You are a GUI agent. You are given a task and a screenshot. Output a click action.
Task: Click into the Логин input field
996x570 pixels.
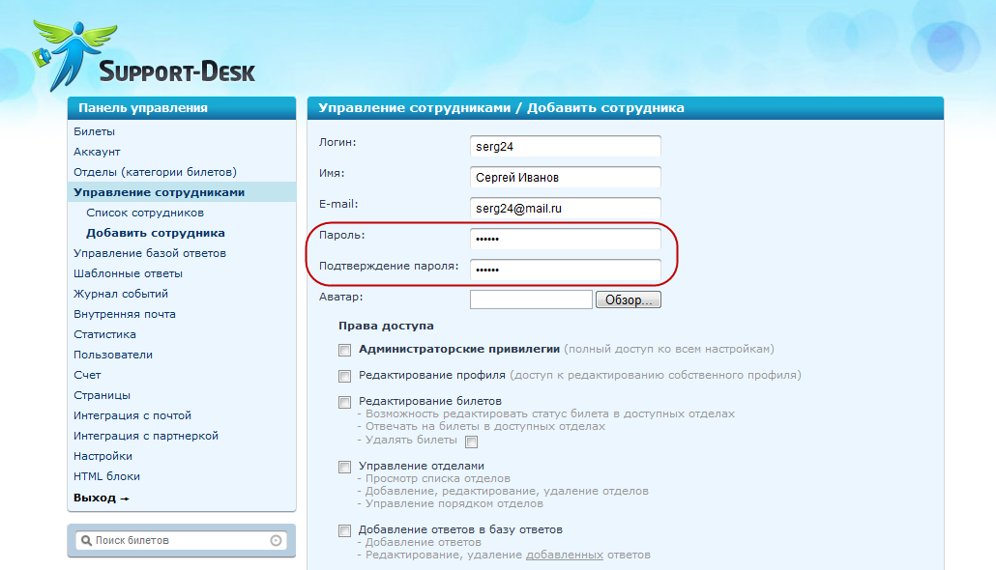click(565, 147)
